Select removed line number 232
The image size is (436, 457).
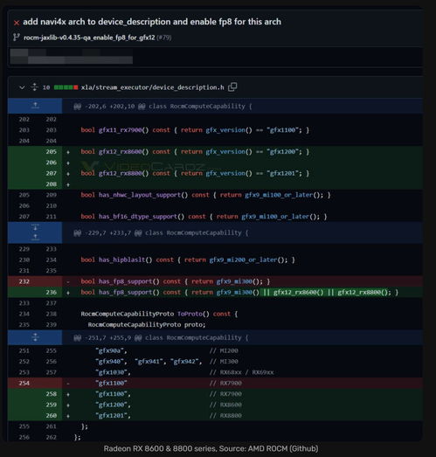[24, 281]
